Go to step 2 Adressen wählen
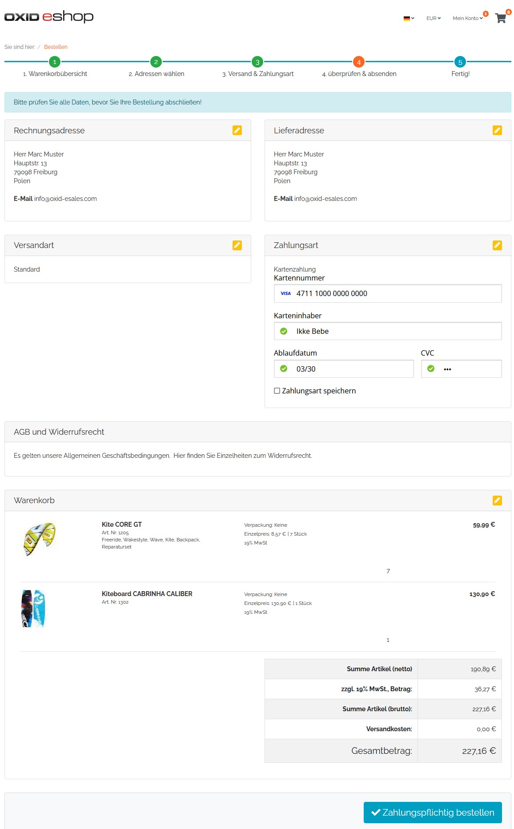Viewport: 514px width, 829px height. point(156,62)
